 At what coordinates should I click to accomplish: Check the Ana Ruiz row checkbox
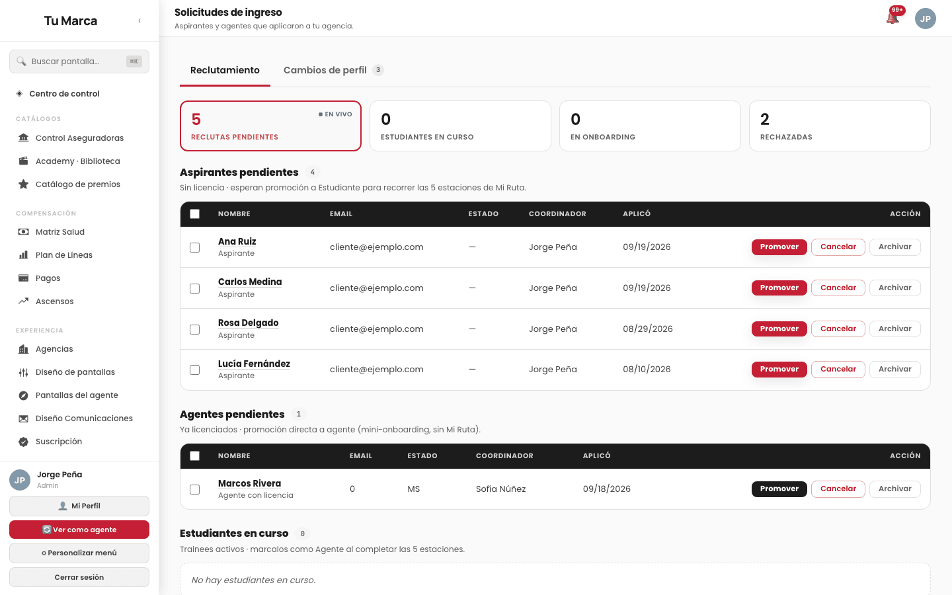pos(194,247)
